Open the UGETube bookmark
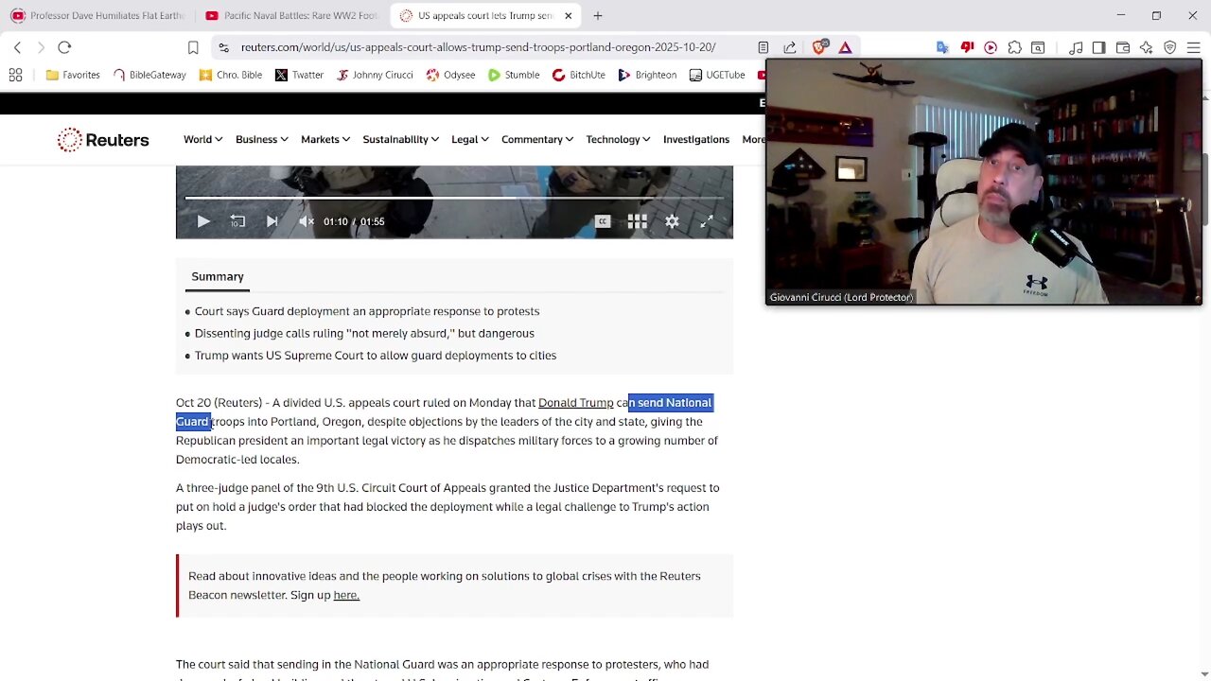Viewport: 1211px width, 681px height. point(717,75)
